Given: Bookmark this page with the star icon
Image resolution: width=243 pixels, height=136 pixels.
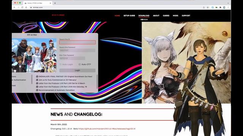Looking at the screenshot, I should click(x=208, y=8).
